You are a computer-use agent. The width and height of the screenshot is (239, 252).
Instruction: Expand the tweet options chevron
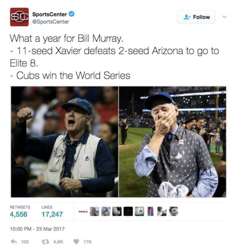click(x=225, y=17)
